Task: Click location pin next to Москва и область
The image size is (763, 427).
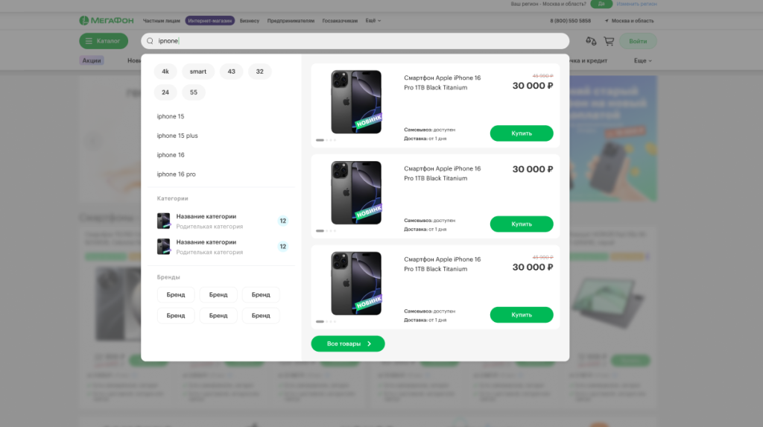Action: (x=607, y=21)
